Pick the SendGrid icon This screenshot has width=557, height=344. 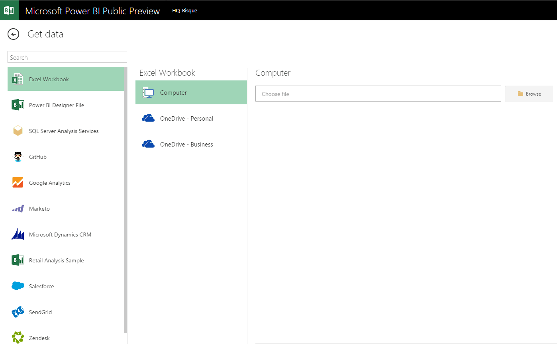click(x=18, y=312)
